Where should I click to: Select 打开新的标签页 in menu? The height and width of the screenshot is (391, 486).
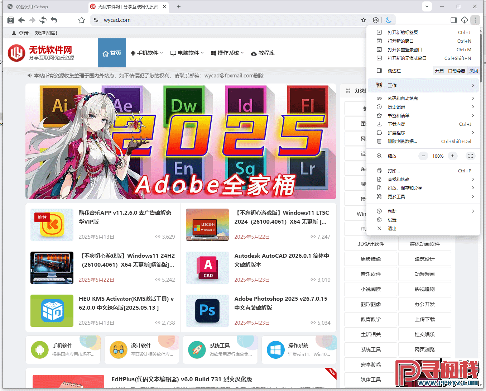(x=423, y=32)
